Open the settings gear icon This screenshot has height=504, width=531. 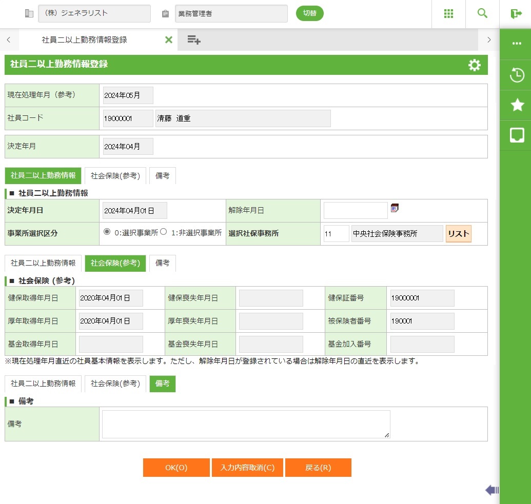[x=475, y=65]
